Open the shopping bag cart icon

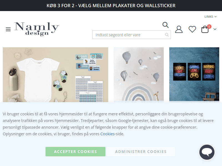pos(205,29)
